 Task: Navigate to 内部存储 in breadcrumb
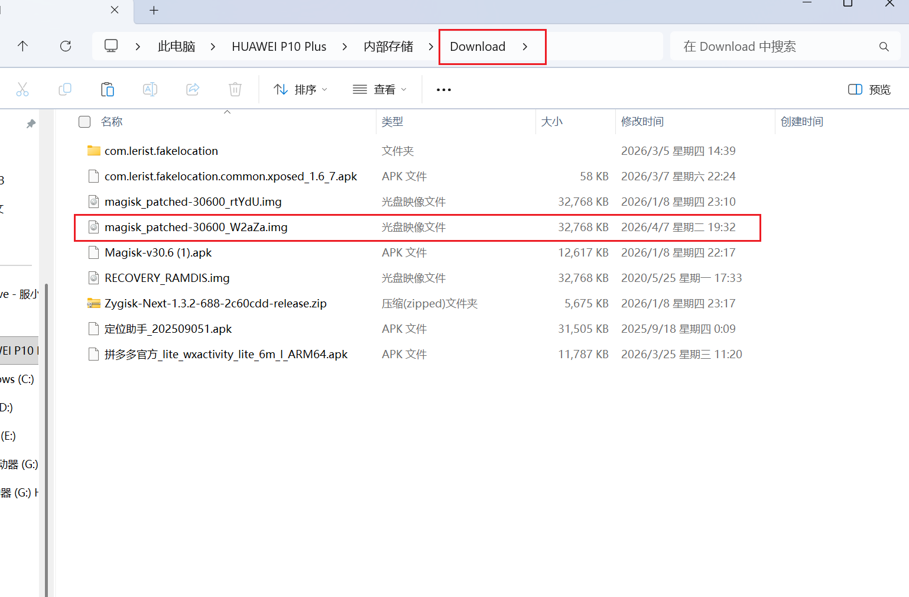[x=388, y=47]
